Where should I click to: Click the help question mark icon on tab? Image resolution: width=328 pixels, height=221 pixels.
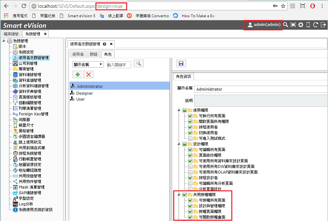click(x=104, y=44)
